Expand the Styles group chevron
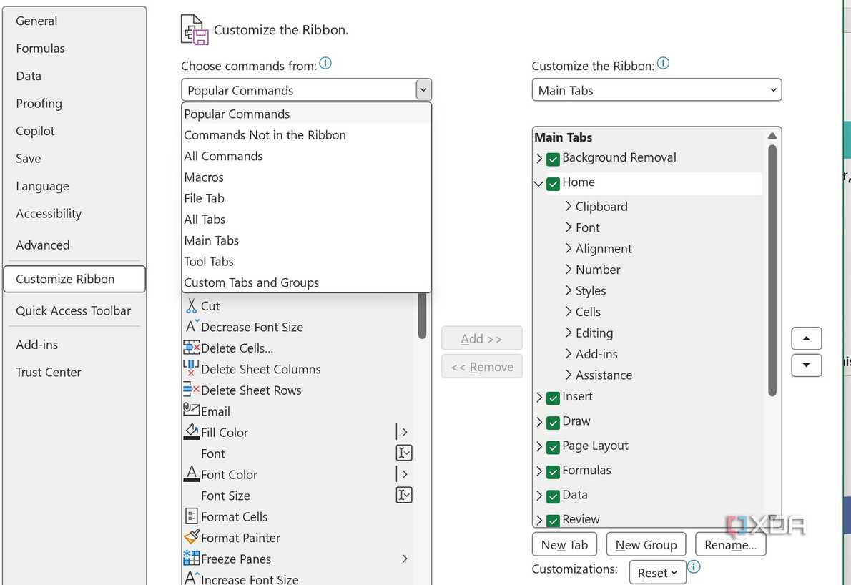851x585 pixels. [x=569, y=290]
